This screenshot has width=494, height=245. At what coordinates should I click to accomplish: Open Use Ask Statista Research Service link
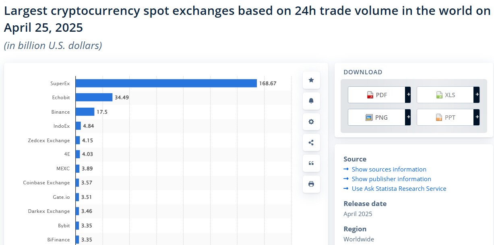(399, 189)
